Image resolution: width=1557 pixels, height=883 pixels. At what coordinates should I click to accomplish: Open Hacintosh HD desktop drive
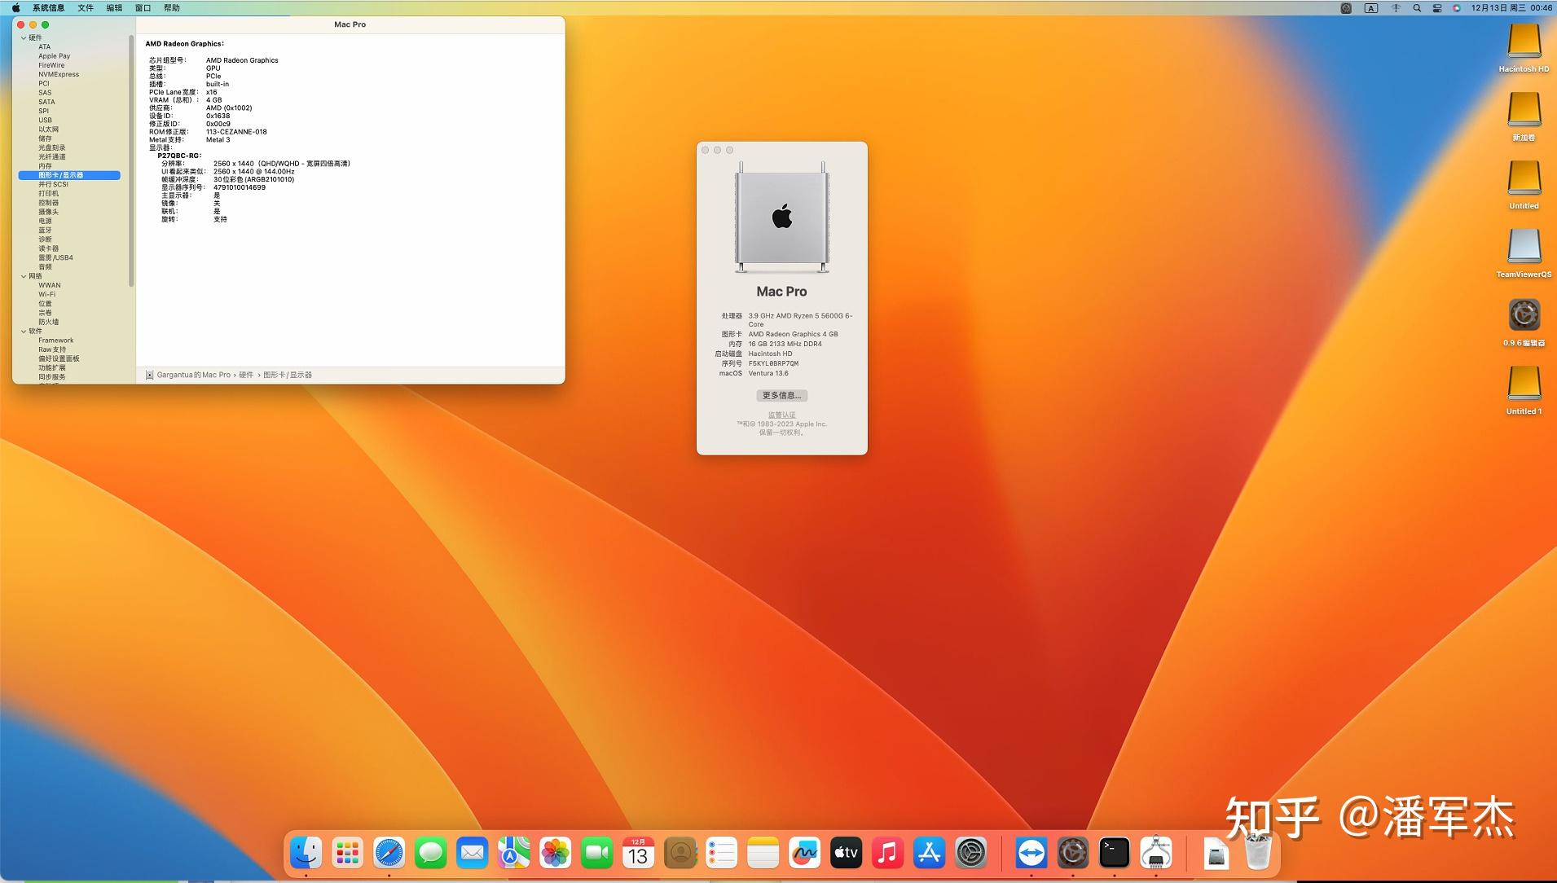pyautogui.click(x=1524, y=48)
